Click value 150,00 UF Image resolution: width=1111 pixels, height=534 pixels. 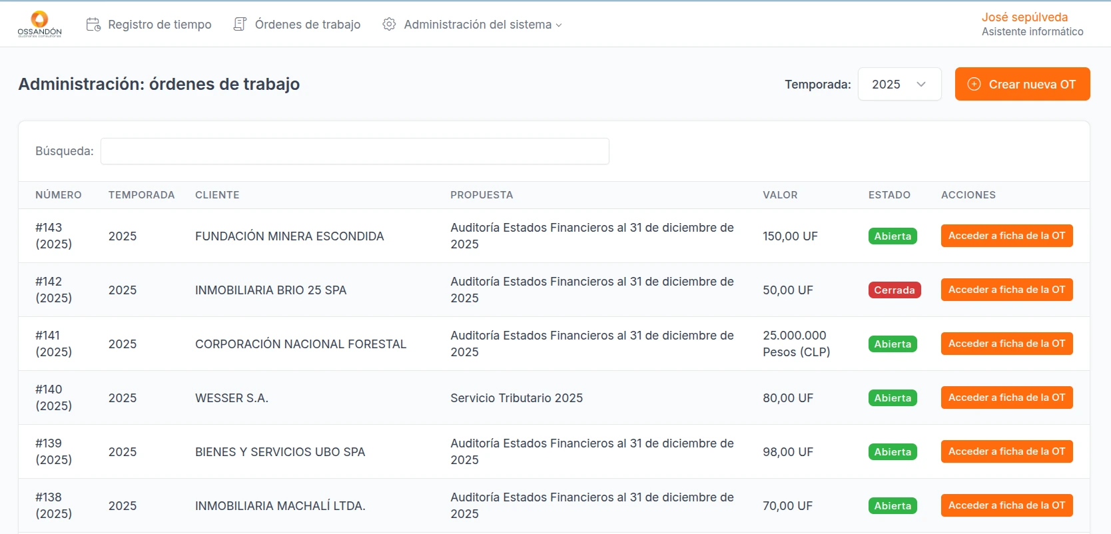[x=790, y=236]
